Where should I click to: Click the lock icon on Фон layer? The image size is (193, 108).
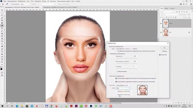[x=189, y=32]
